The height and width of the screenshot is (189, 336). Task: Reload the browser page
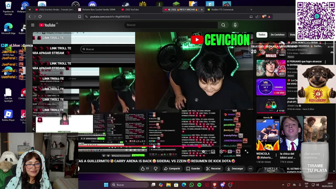[x=40, y=17]
